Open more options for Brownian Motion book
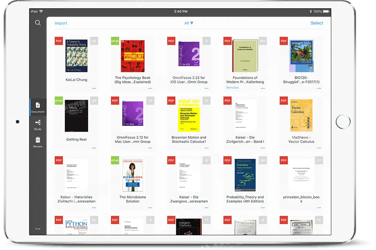The height and width of the screenshot is (250, 376). [x=207, y=148]
